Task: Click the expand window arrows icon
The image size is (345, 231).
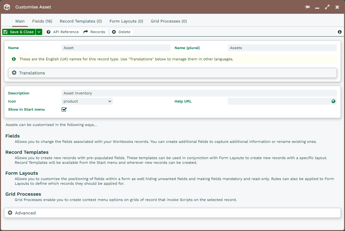Action: [327, 7]
